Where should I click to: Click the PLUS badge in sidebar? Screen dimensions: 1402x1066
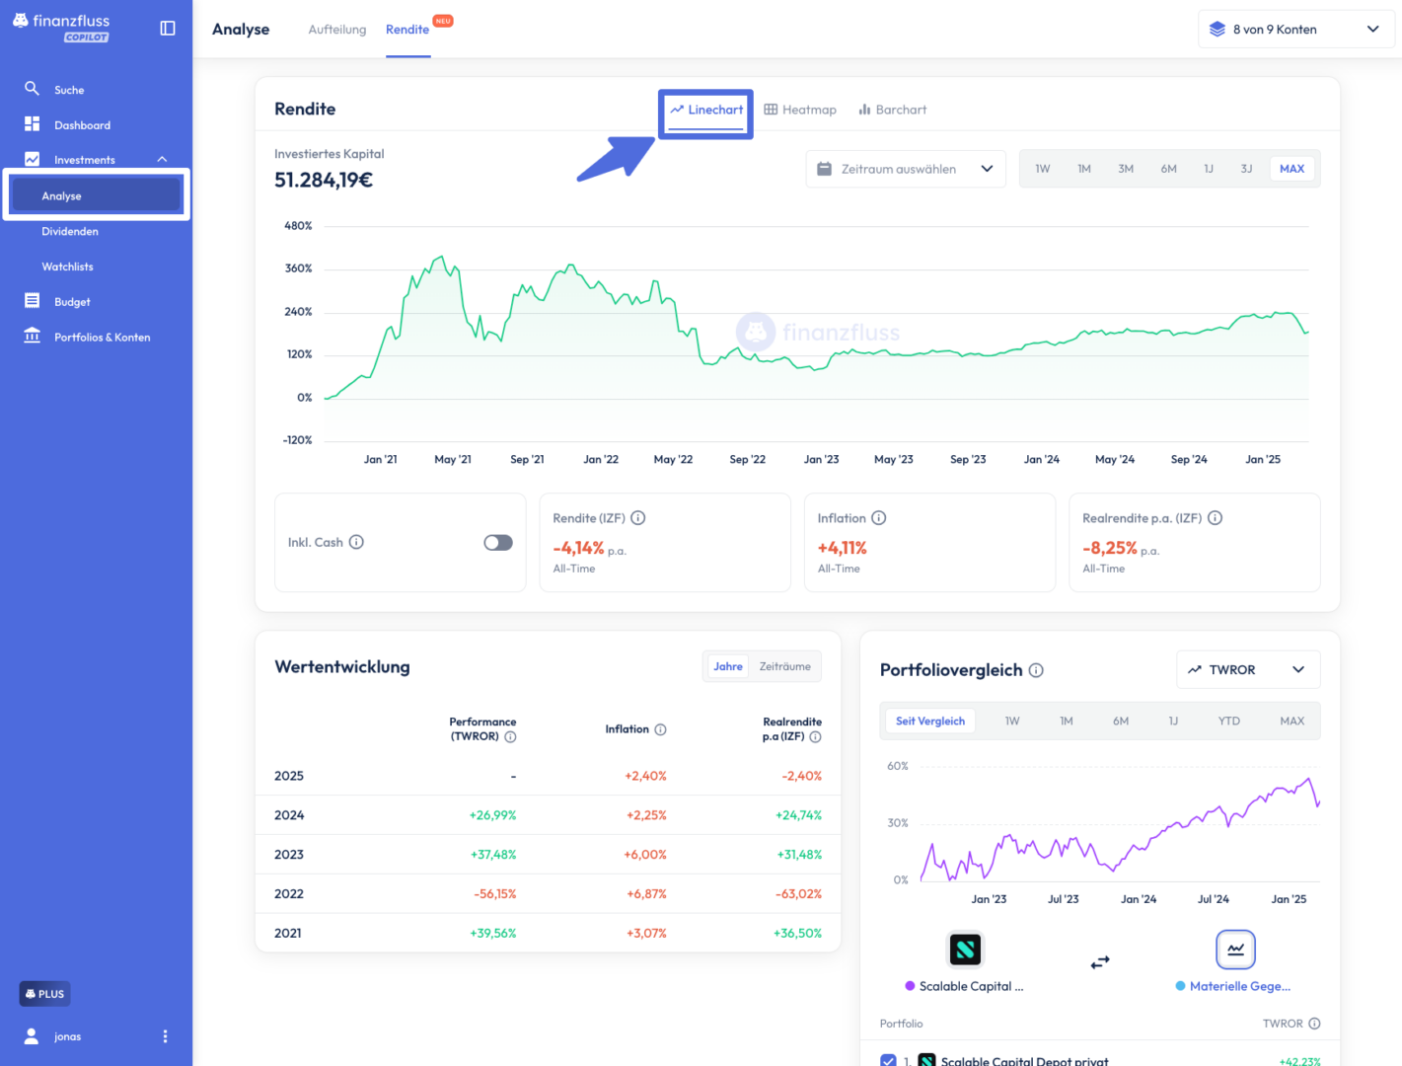point(44,994)
